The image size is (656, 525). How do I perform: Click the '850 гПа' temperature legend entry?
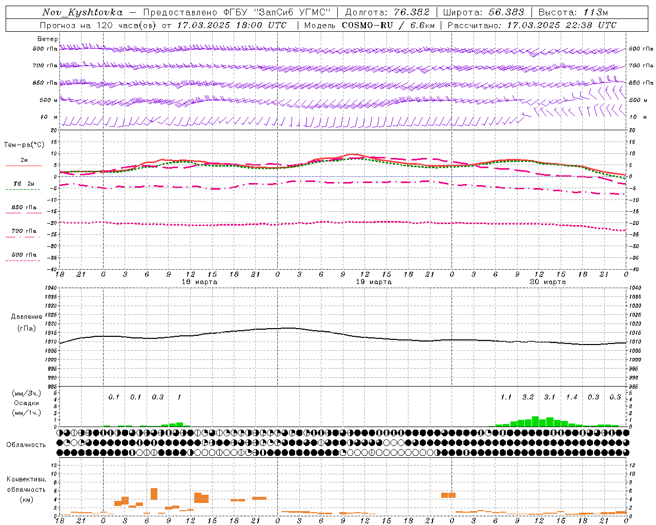coord(24,208)
